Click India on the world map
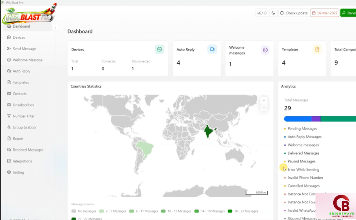Image resolution: width=356 pixels, height=220 pixels. tap(208, 131)
